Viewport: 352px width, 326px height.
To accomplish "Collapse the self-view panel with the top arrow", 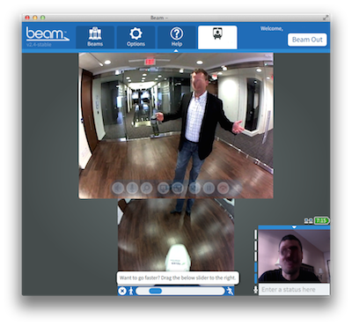I will pyautogui.click(x=294, y=227).
